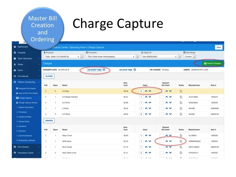Viewport: 236px width, 177px height.
Task: Open 8. Scheduling Calendar
Action: click(26, 140)
